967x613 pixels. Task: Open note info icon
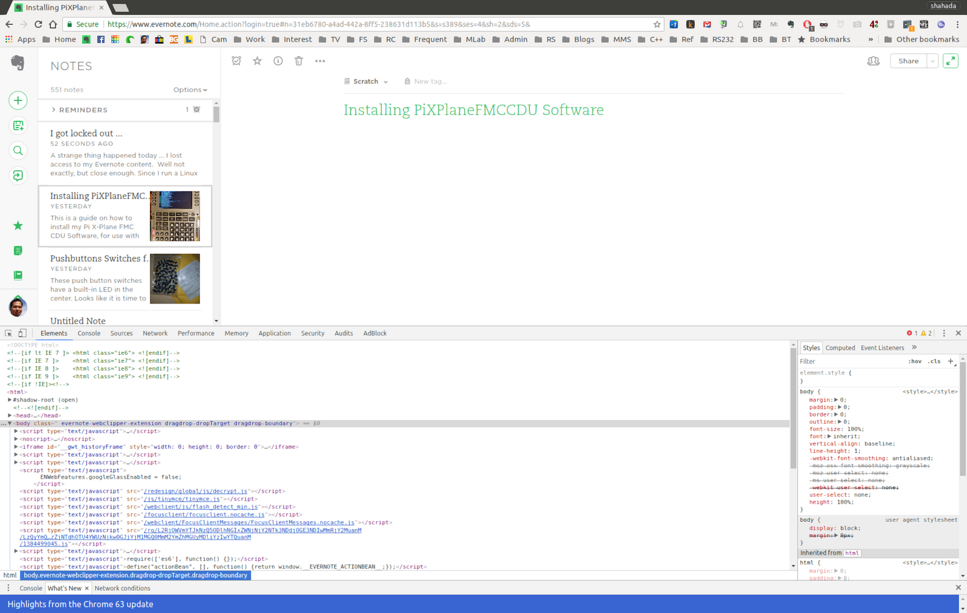(x=278, y=61)
